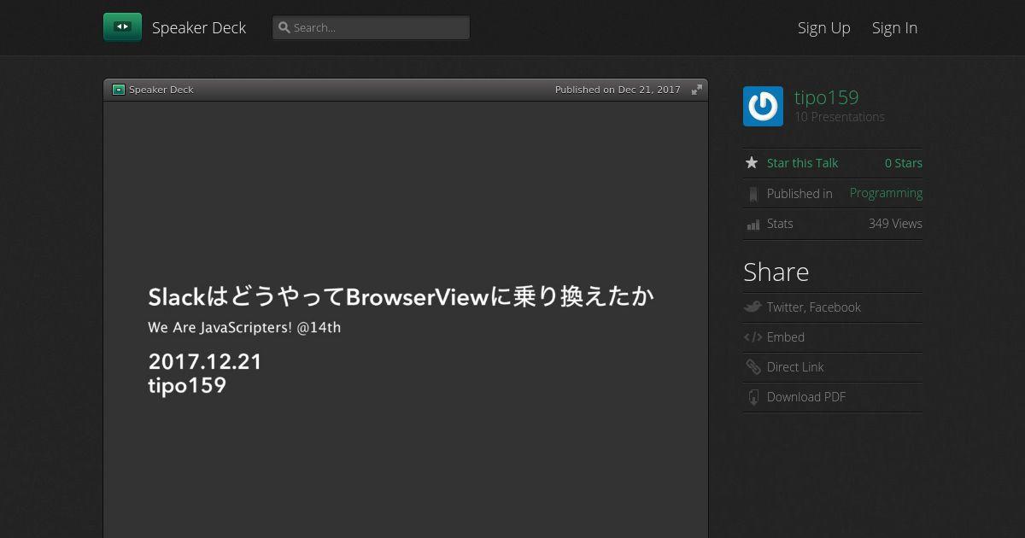This screenshot has height=538, width=1025.
Task: Focus the Search input field
Action: click(x=371, y=27)
